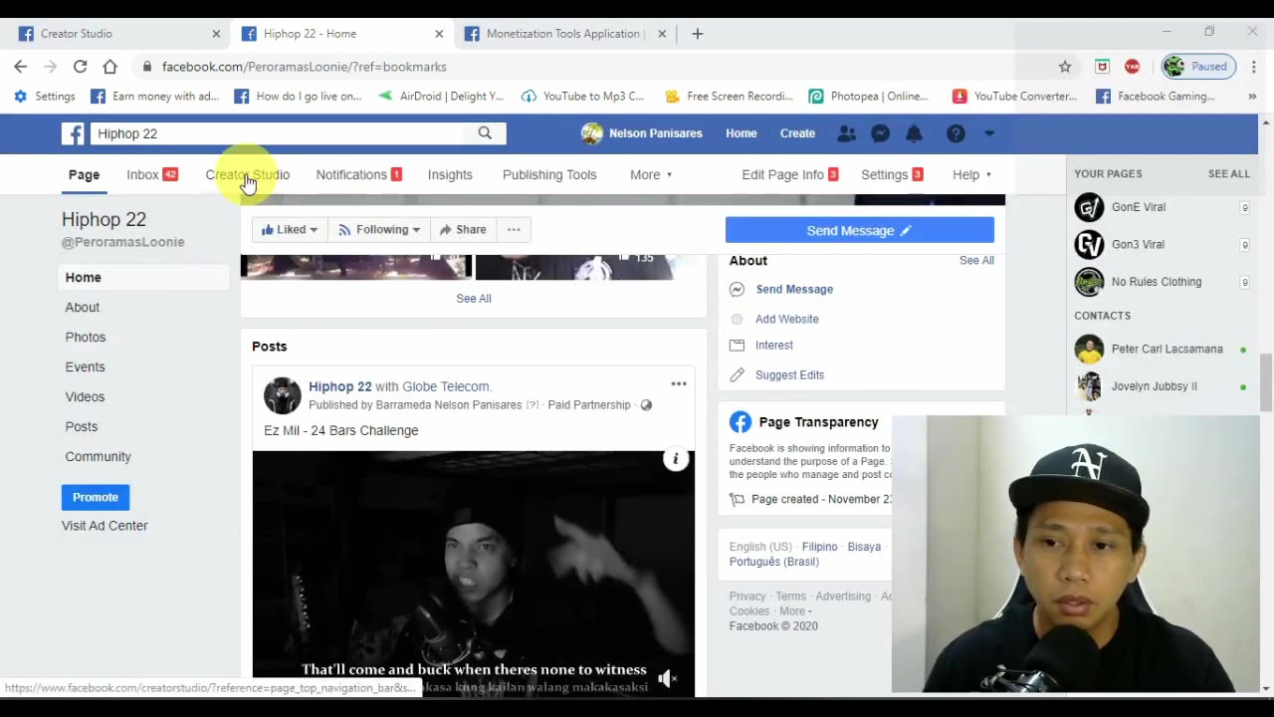
Task: Click Nelson Panisares profile picture
Action: pos(592,133)
